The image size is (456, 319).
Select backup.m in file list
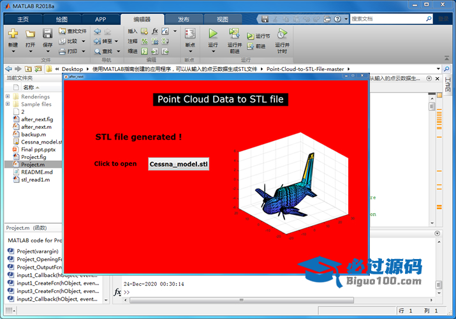pos(33,135)
